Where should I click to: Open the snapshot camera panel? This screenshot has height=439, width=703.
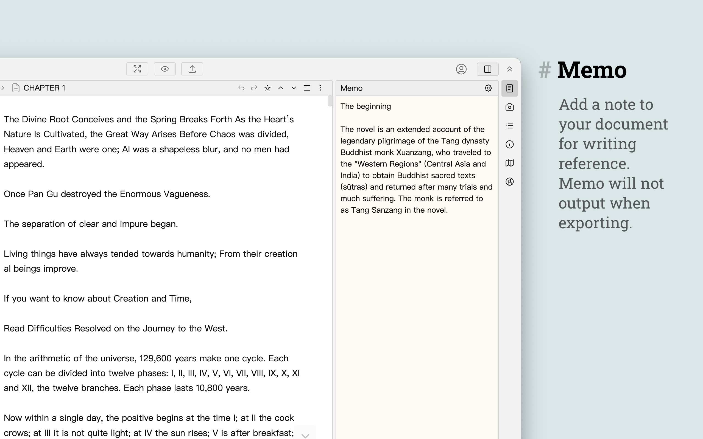[509, 107]
